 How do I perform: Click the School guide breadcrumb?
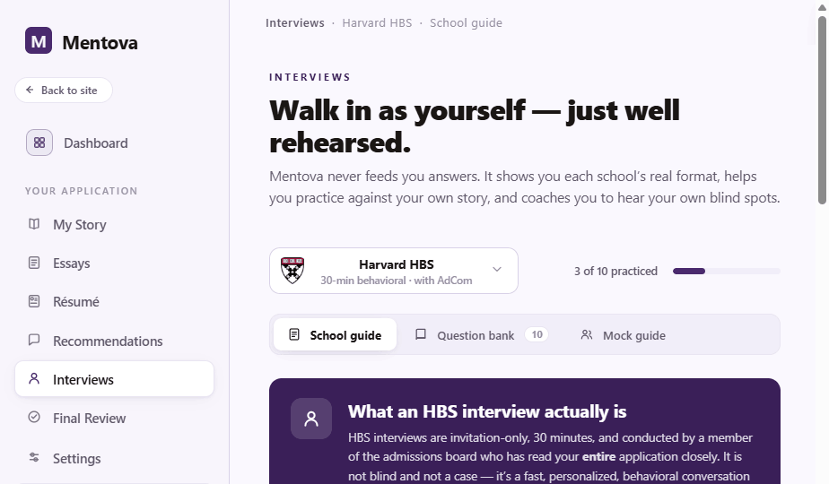pos(466,22)
